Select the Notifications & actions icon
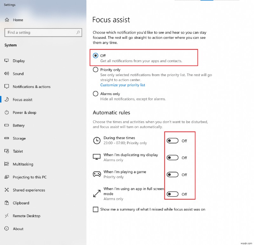254x245 pixels. click(7, 87)
